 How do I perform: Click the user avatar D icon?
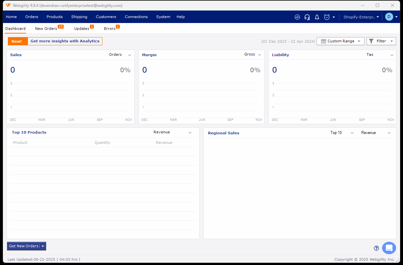(389, 17)
